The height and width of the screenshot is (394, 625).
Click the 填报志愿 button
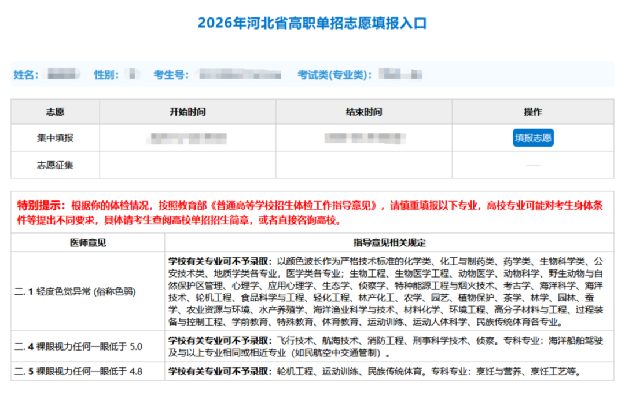pyautogui.click(x=533, y=138)
